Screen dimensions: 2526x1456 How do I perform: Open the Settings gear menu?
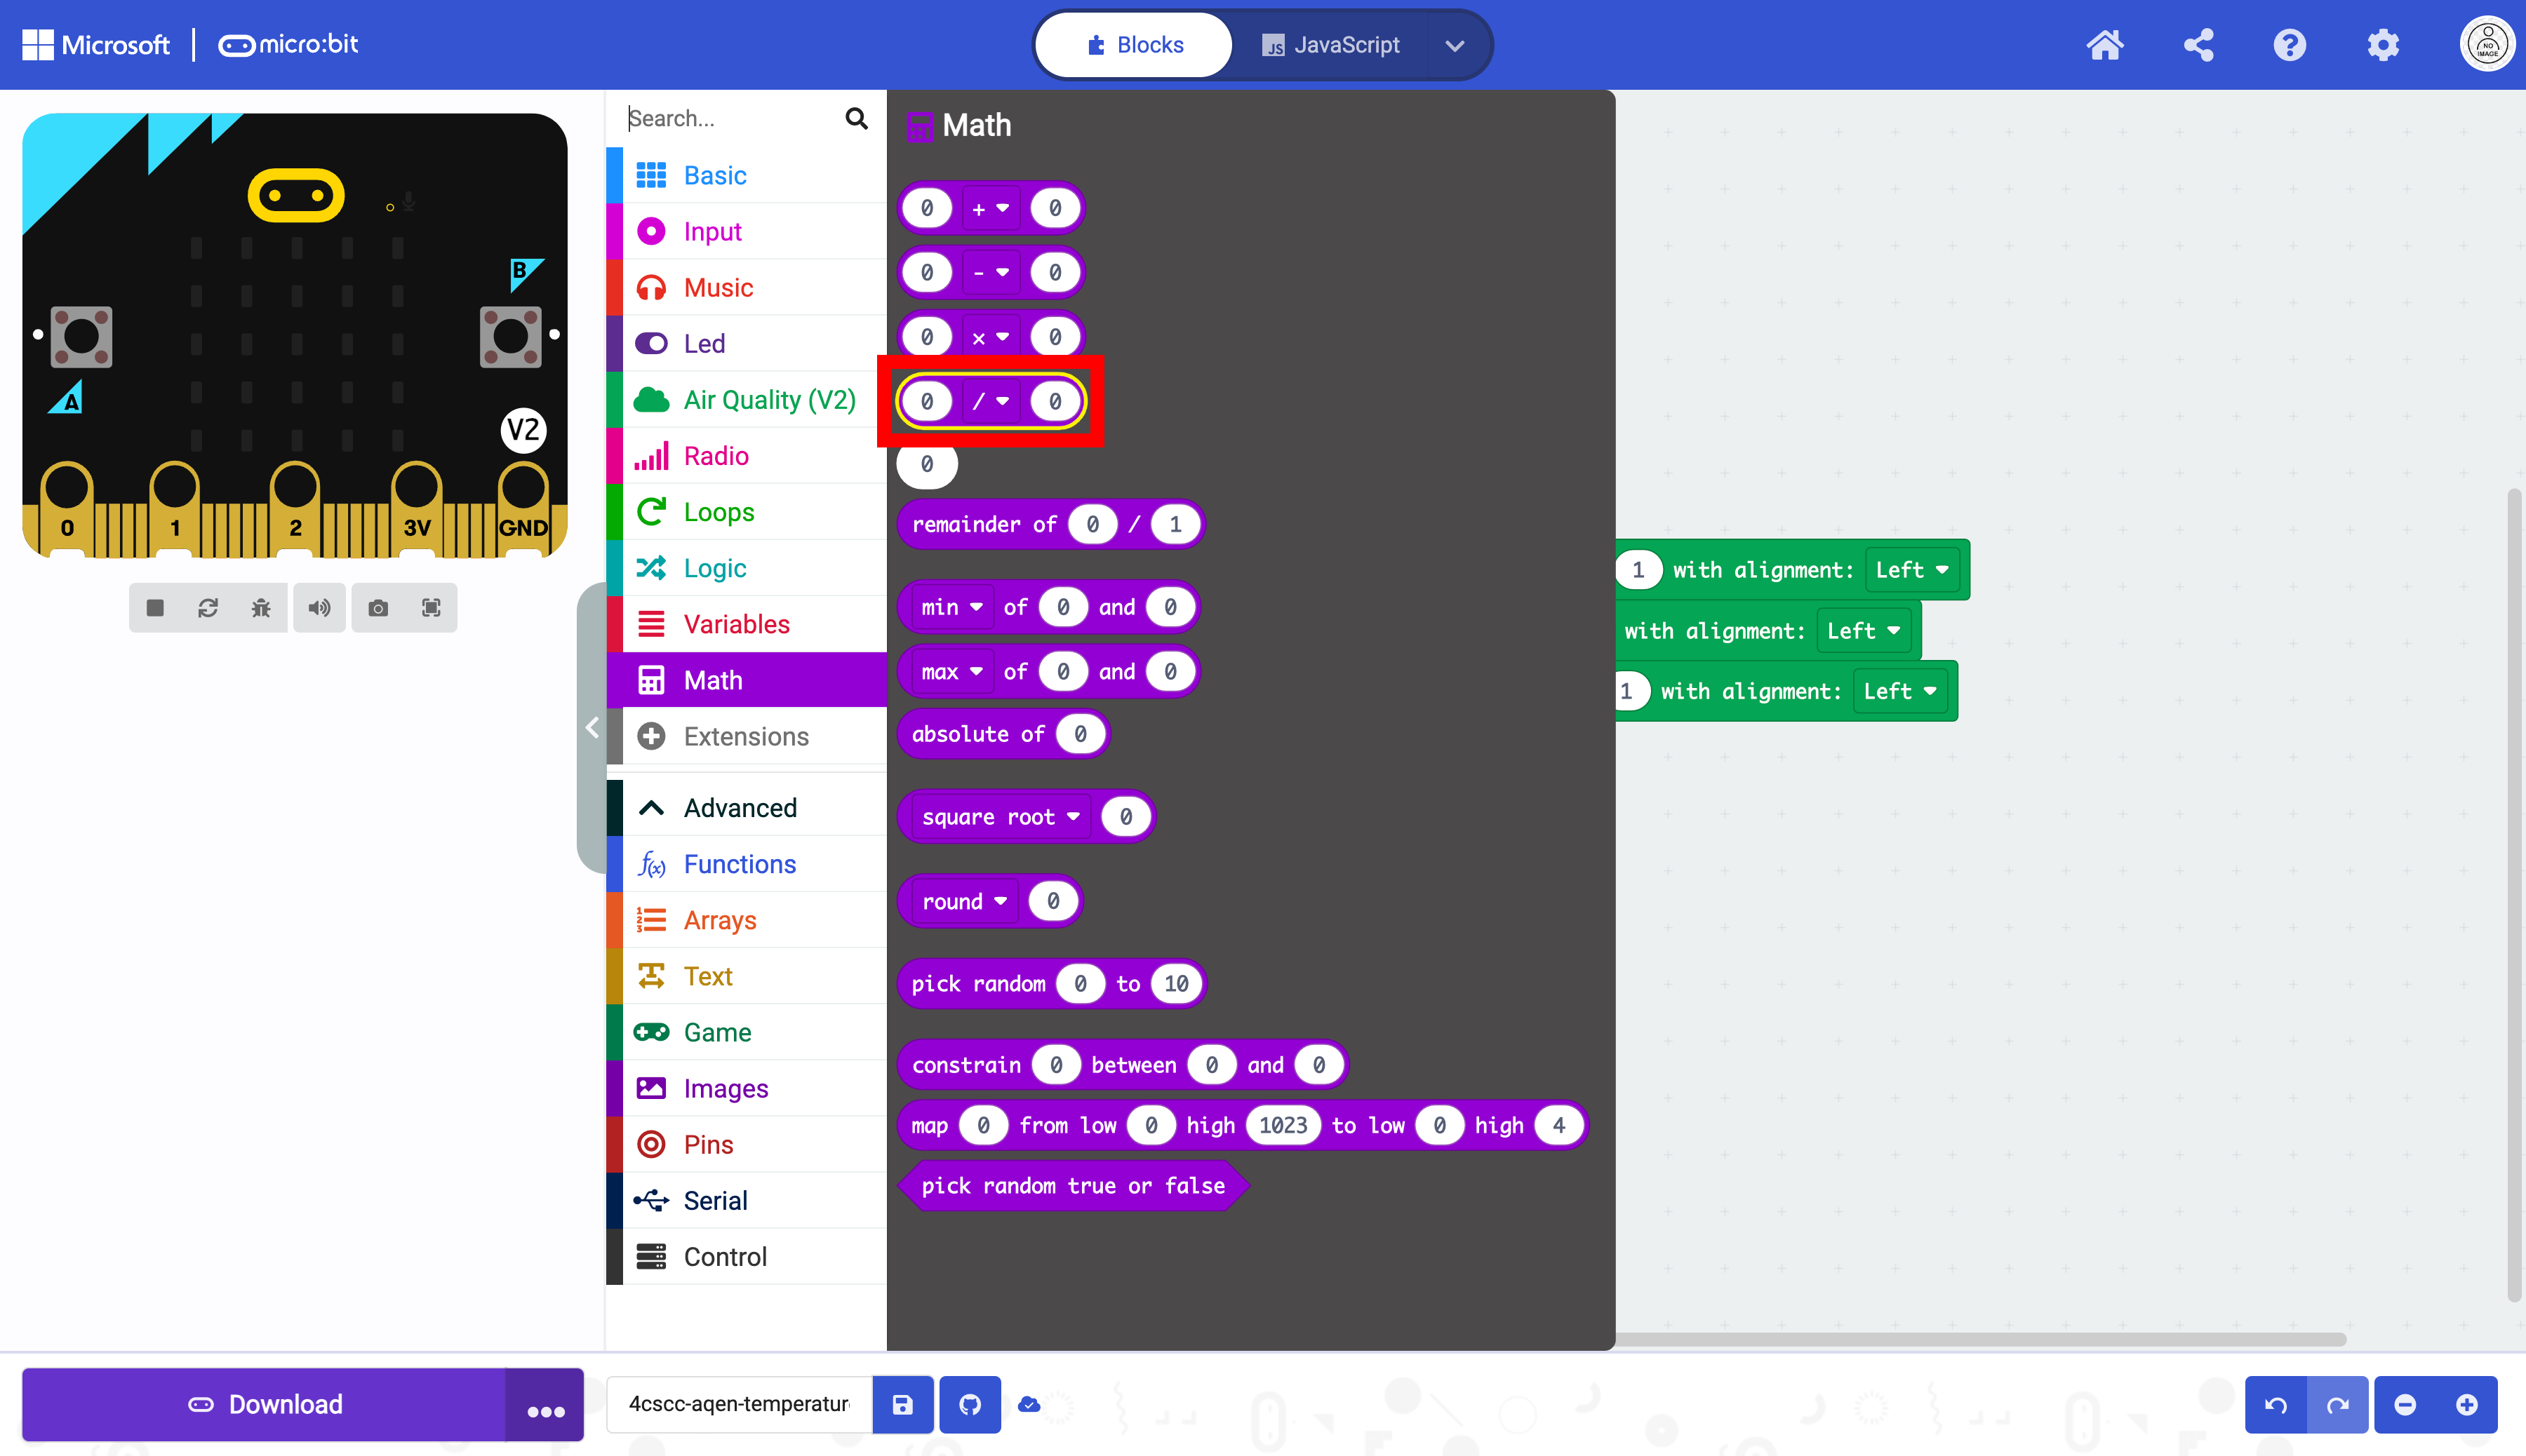click(2383, 45)
